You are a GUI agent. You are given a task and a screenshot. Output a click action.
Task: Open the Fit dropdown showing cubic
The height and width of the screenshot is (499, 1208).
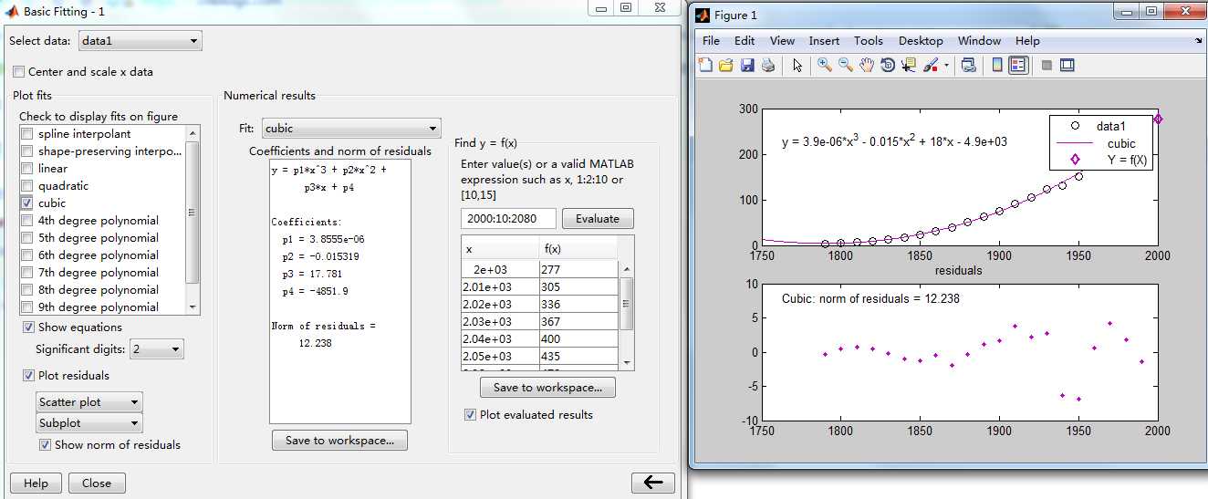351,129
